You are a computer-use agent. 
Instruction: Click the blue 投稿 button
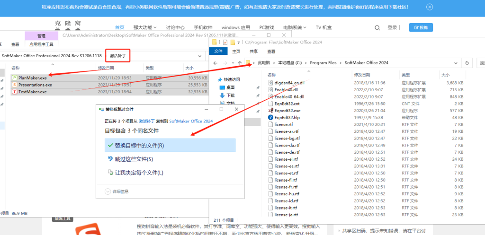(x=421, y=27)
